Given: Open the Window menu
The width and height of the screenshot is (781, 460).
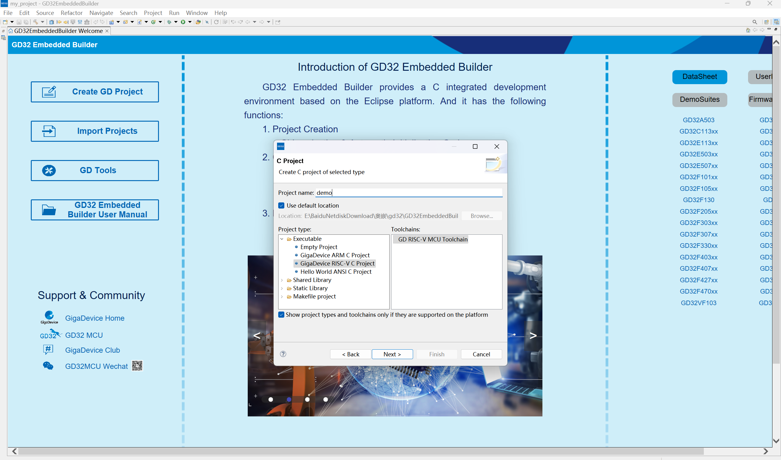Looking at the screenshot, I should (197, 13).
